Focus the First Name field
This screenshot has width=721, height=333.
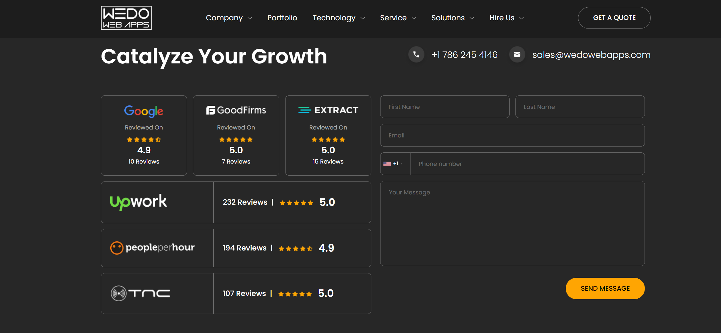[445, 107]
